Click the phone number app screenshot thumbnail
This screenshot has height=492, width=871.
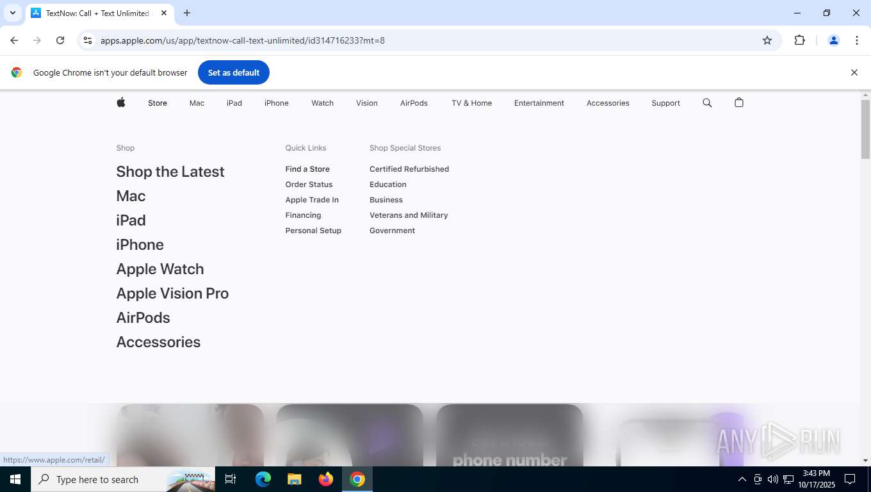point(509,436)
